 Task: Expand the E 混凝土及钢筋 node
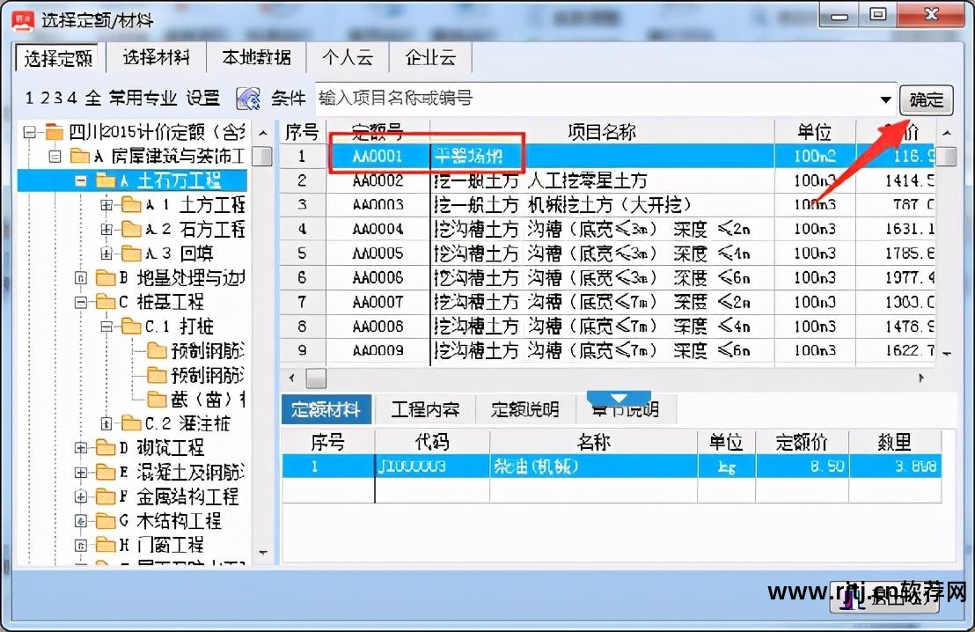[80, 473]
